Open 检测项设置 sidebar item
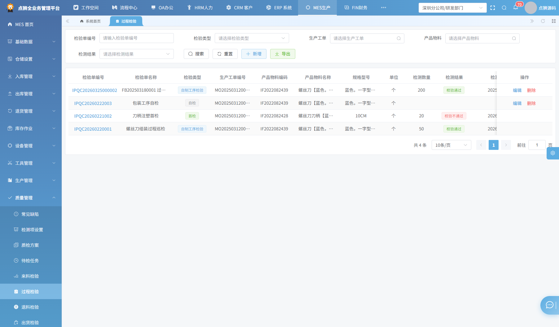This screenshot has width=559, height=327. (31, 229)
